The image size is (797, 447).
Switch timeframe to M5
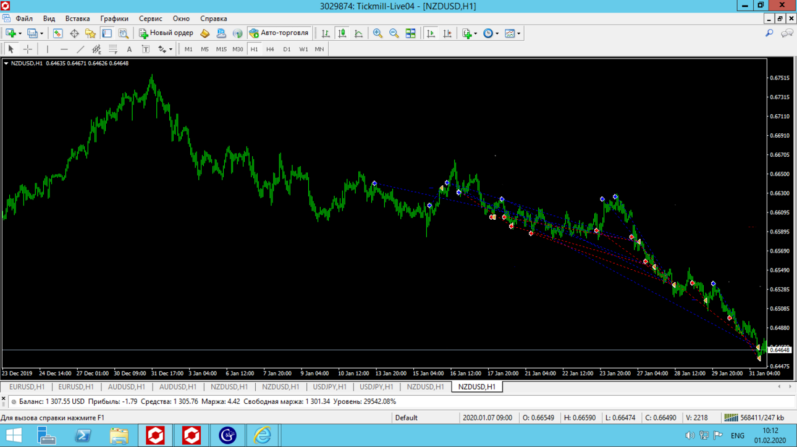[205, 49]
